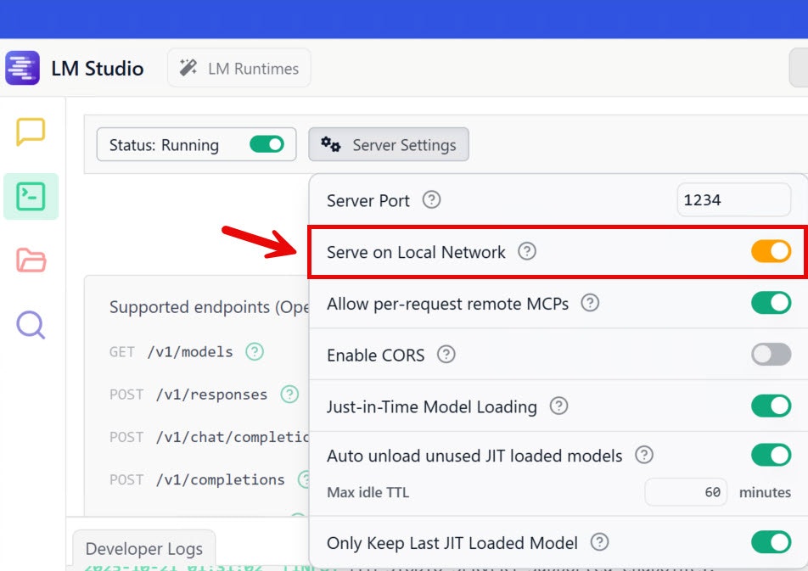
Task: Open the My Models folder icon
Action: click(31, 260)
